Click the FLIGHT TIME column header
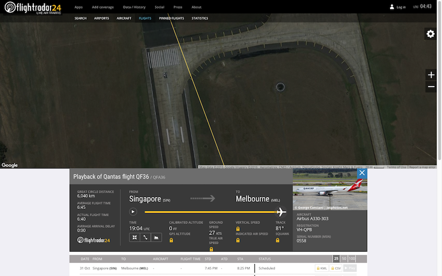The image size is (442, 276). 190,259
